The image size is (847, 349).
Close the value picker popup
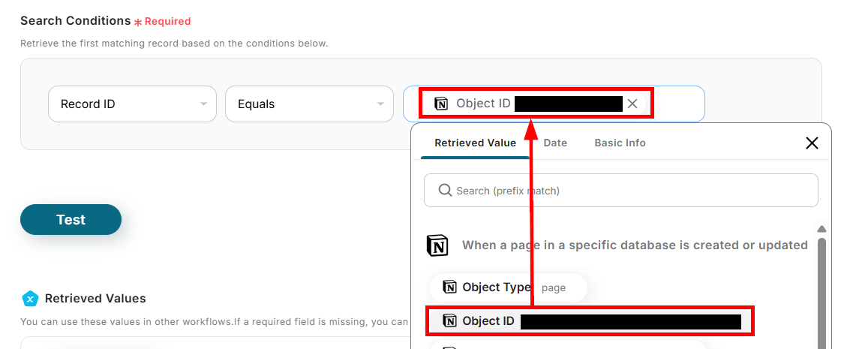812,143
